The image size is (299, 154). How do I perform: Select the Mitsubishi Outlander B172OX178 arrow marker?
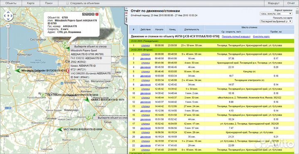pyautogui.click(x=18, y=71)
